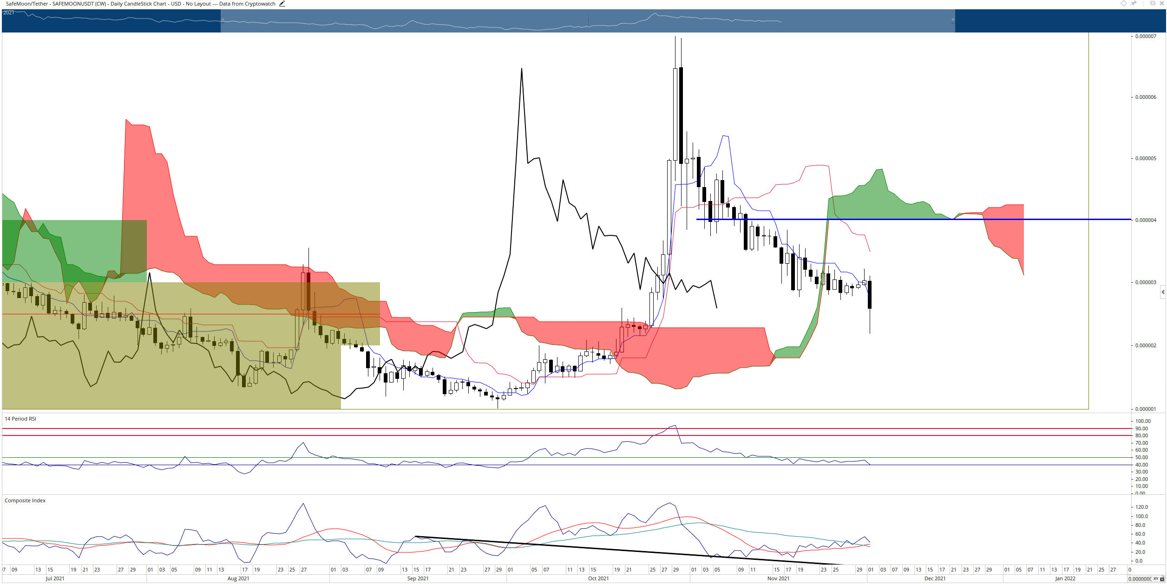Grab the right handle of the overview range
1167x584 pixels.
tap(953, 20)
